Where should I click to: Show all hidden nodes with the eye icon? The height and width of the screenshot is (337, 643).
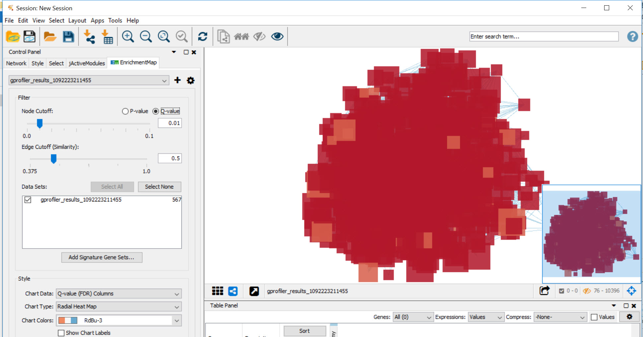click(277, 36)
